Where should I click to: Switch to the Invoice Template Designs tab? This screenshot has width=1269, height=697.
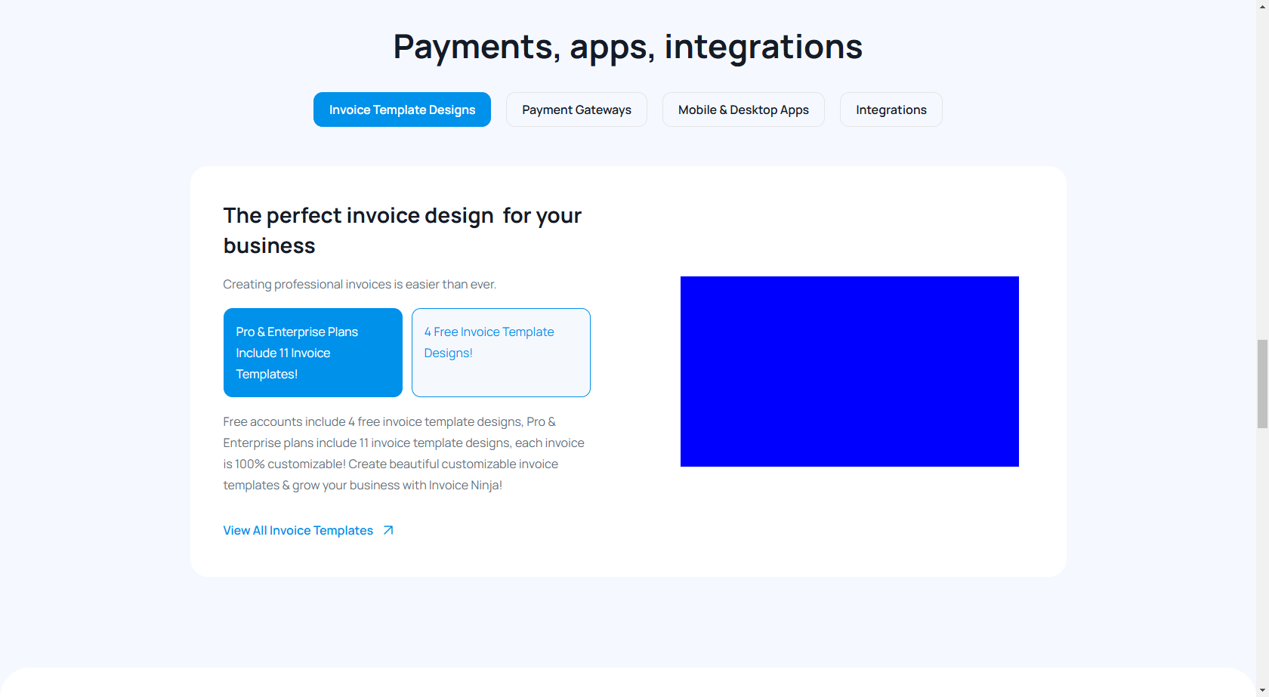(x=402, y=109)
